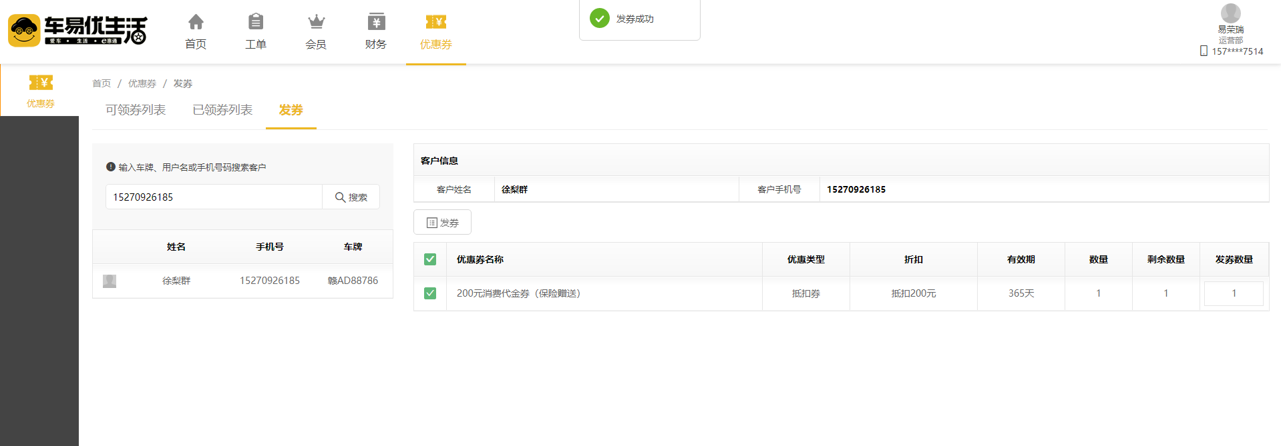Click the 剩余数量 column header
Screen dimensions: 1281x446
click(x=1166, y=259)
